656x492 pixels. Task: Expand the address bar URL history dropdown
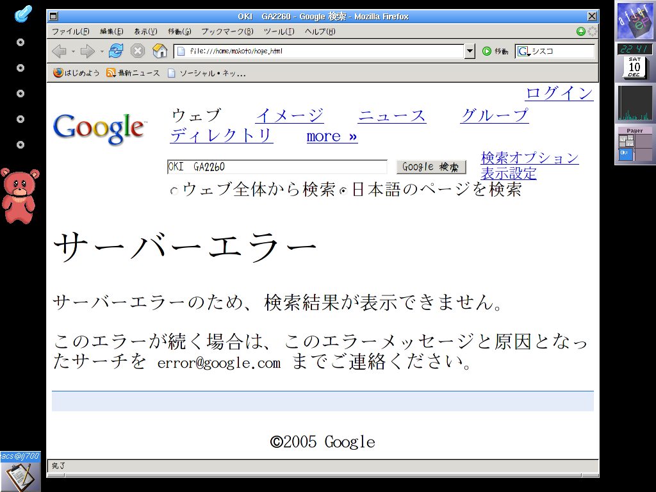(470, 51)
